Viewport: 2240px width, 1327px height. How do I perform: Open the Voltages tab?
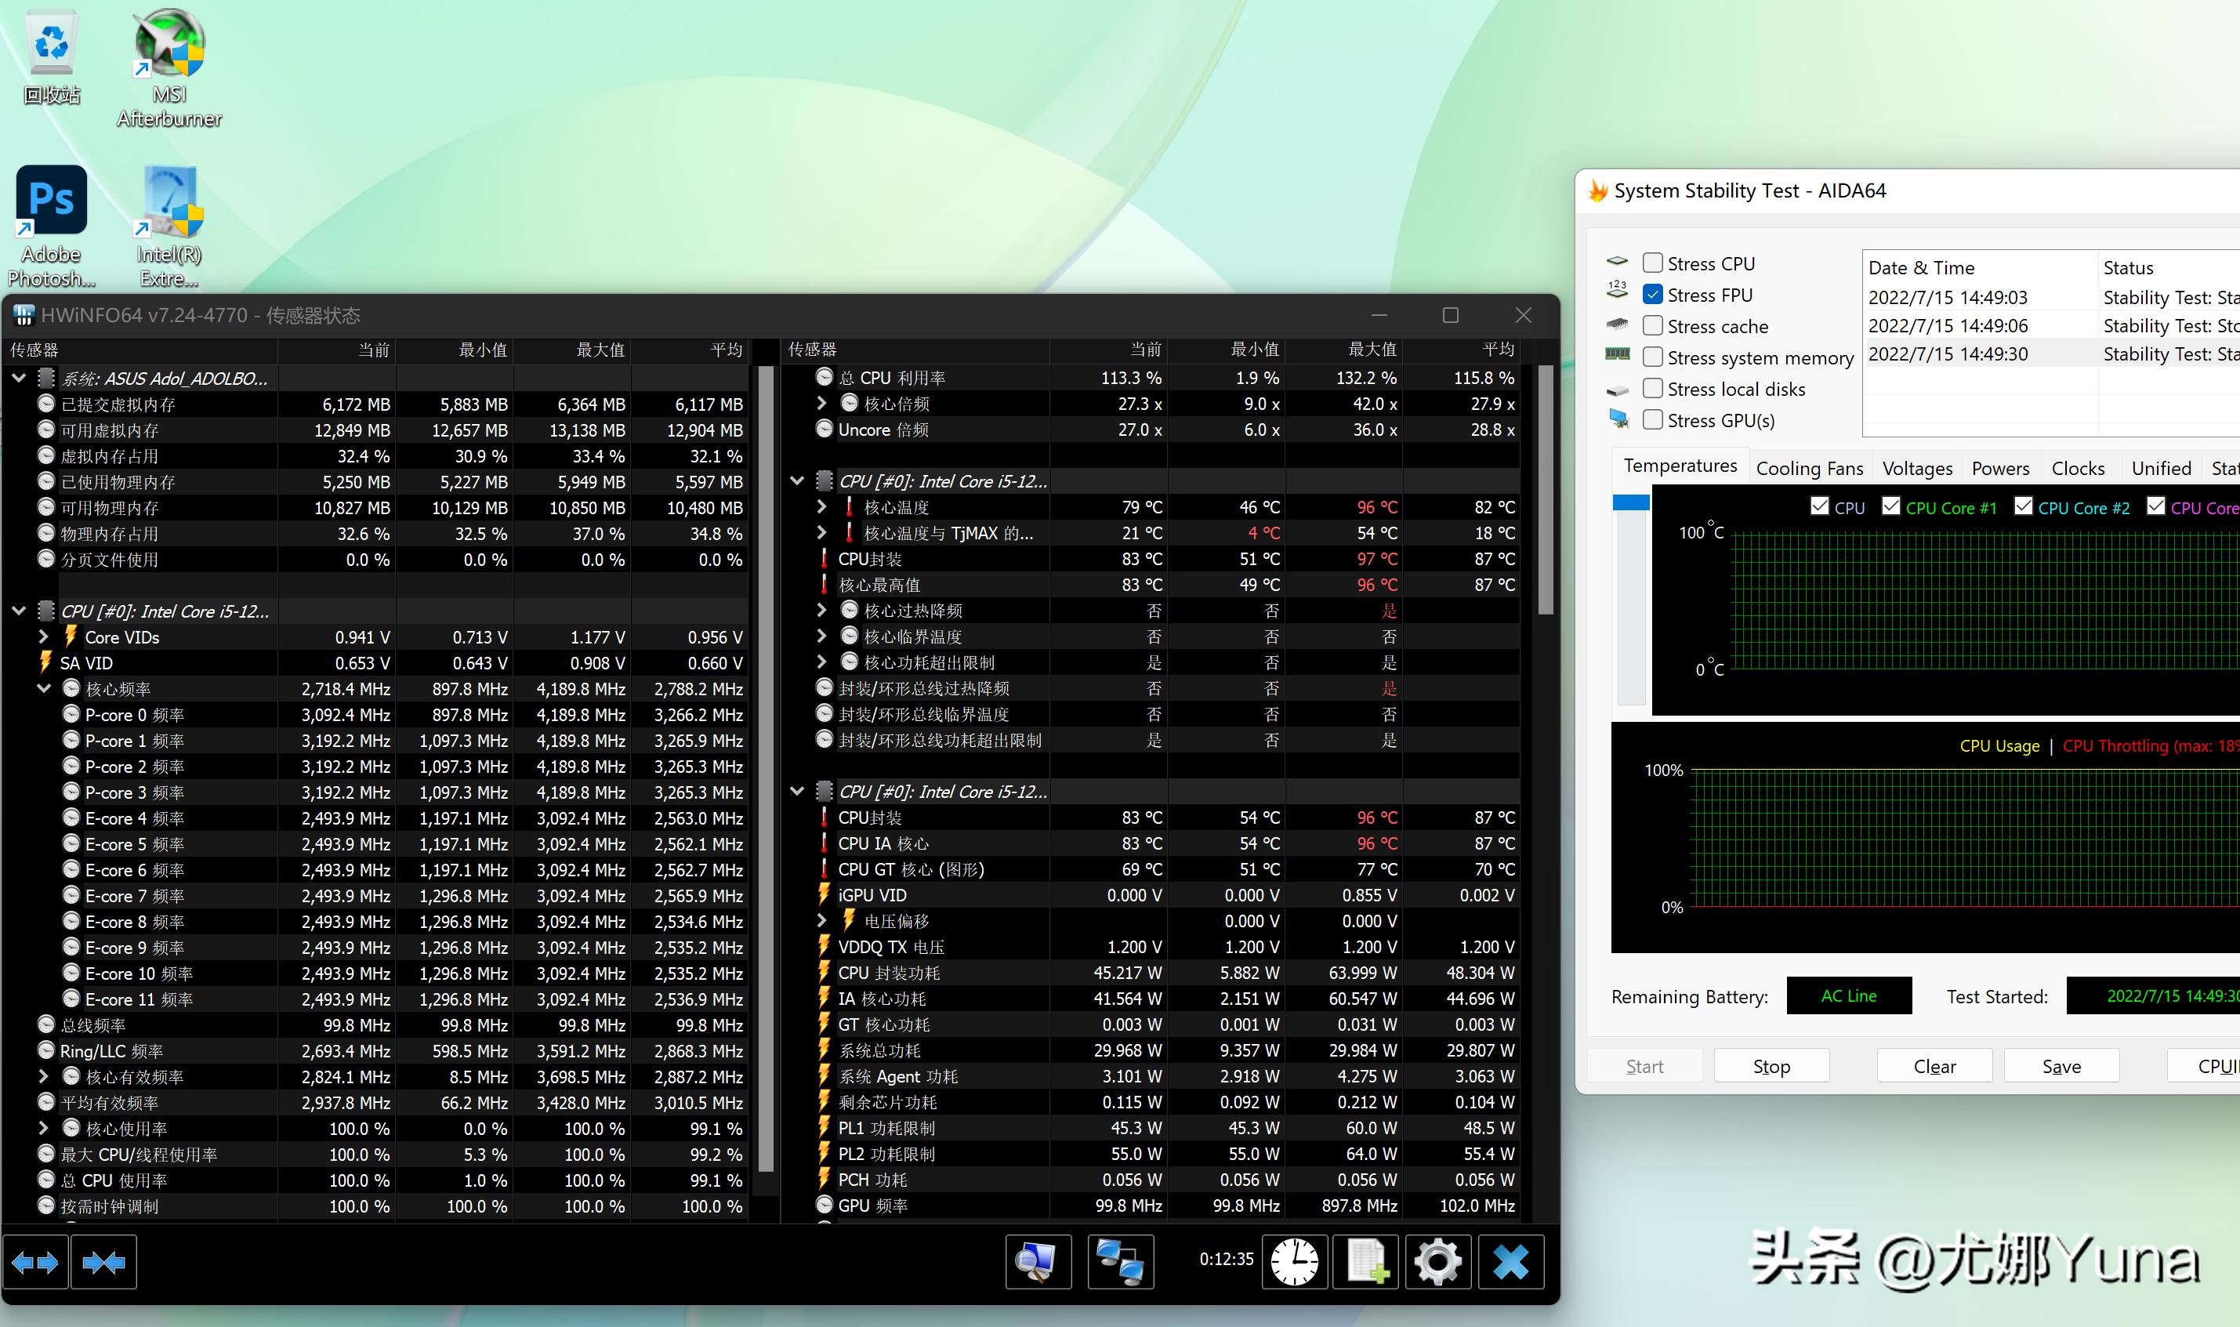[x=1916, y=469]
